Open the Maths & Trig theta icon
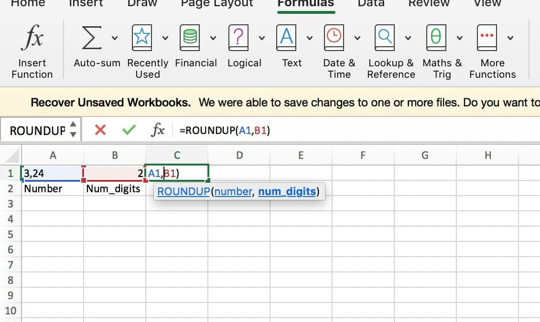The image size is (540, 322). pyautogui.click(x=435, y=37)
